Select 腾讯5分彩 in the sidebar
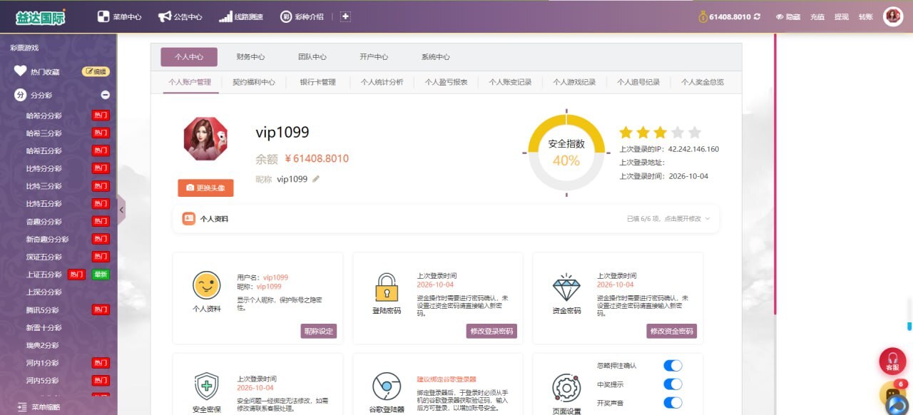Image resolution: width=913 pixels, height=415 pixels. click(43, 310)
